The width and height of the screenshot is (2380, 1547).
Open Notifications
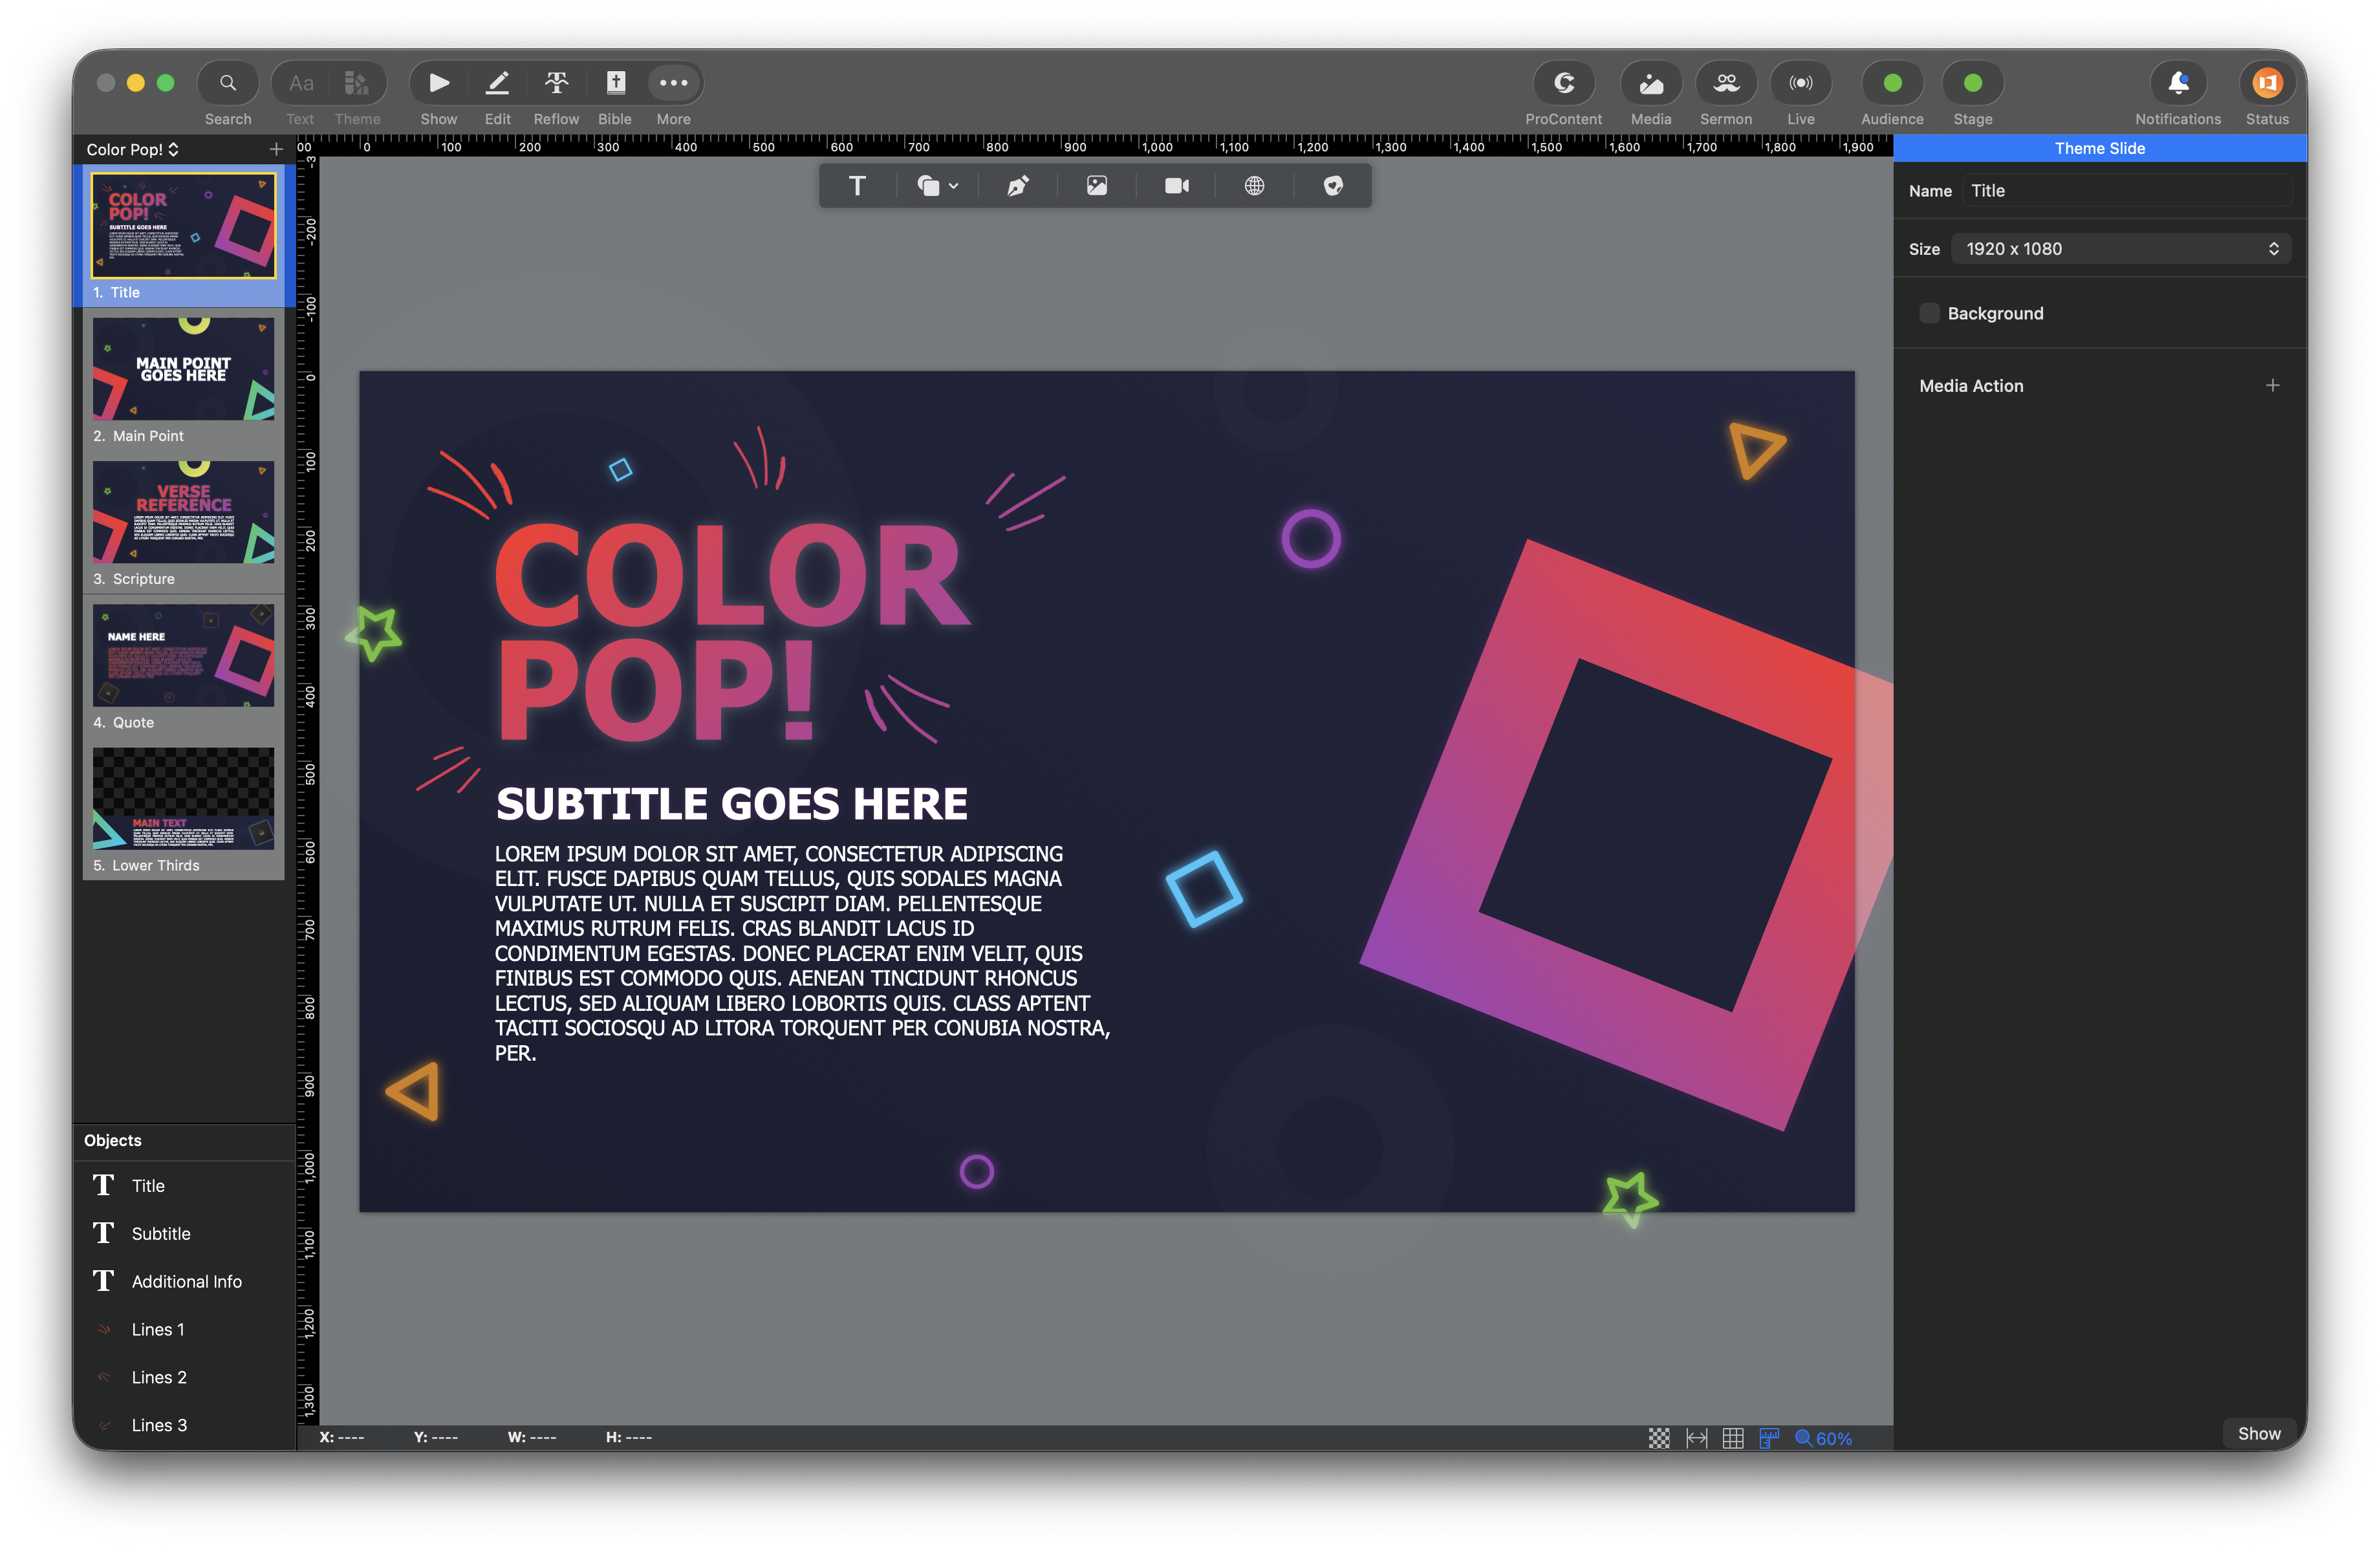(x=2177, y=84)
